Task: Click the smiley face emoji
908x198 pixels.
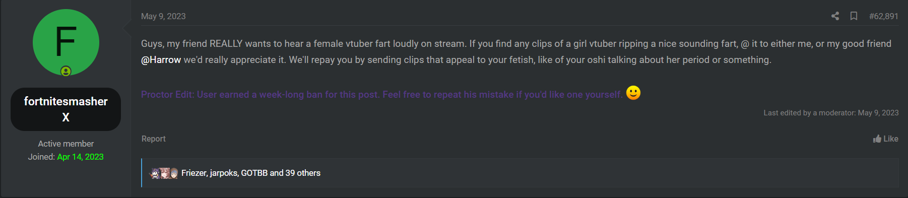Action: pyautogui.click(x=633, y=93)
